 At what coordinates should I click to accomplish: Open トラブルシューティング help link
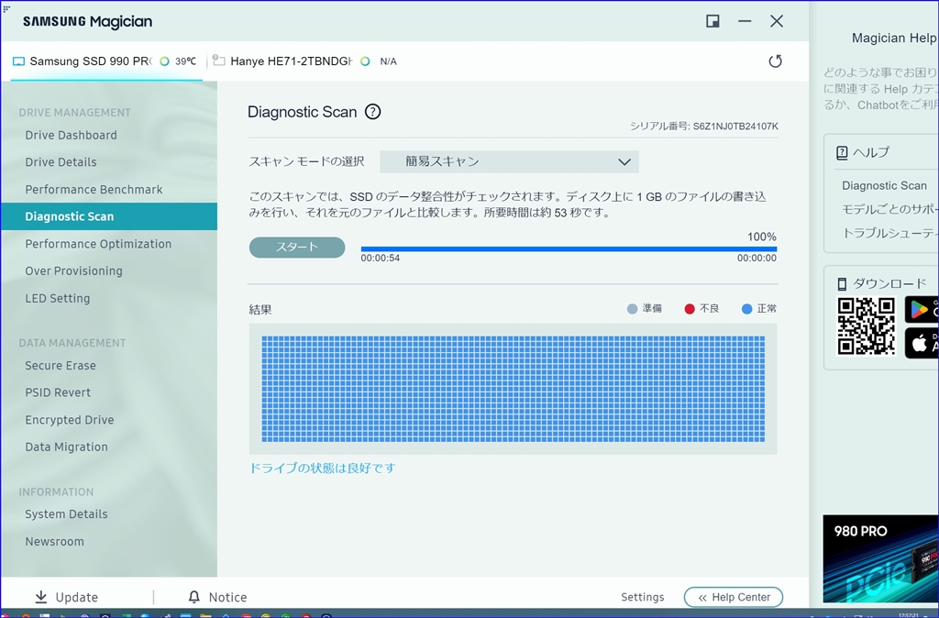(x=889, y=233)
